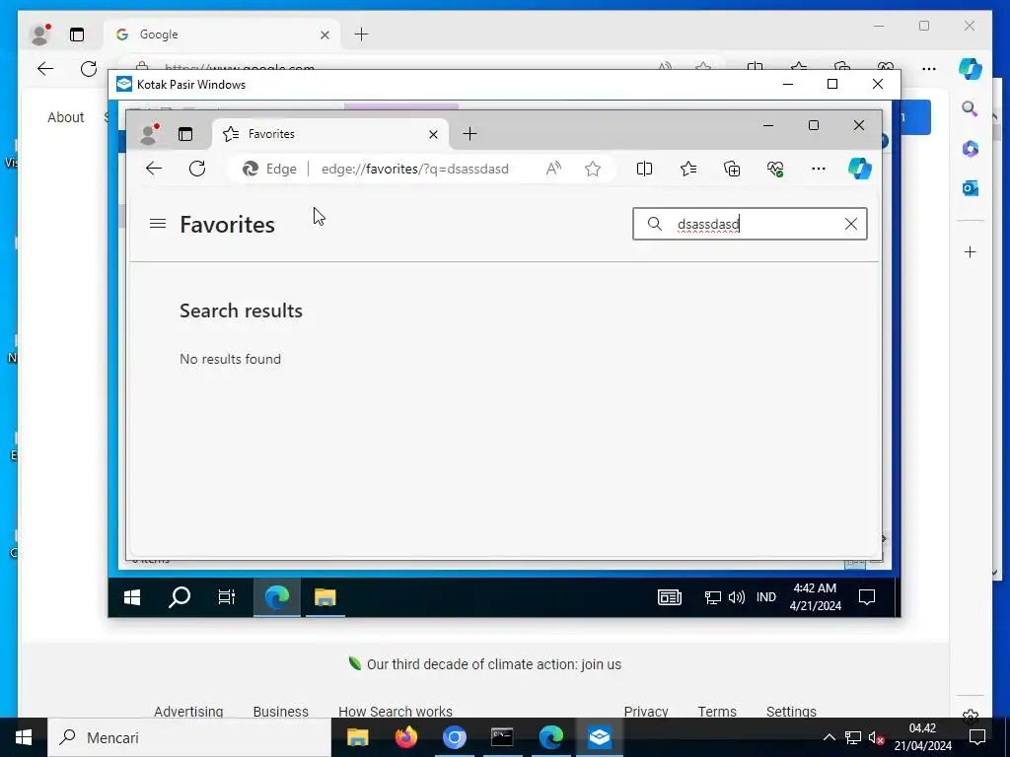Open the sandbox clock showing 4:42 AM
This screenshot has width=1010, height=757.
816,596
